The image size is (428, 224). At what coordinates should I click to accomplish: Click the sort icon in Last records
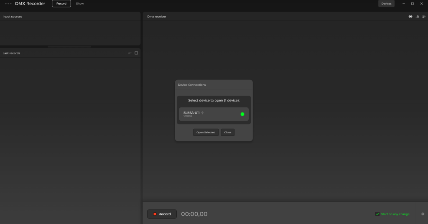(130, 53)
